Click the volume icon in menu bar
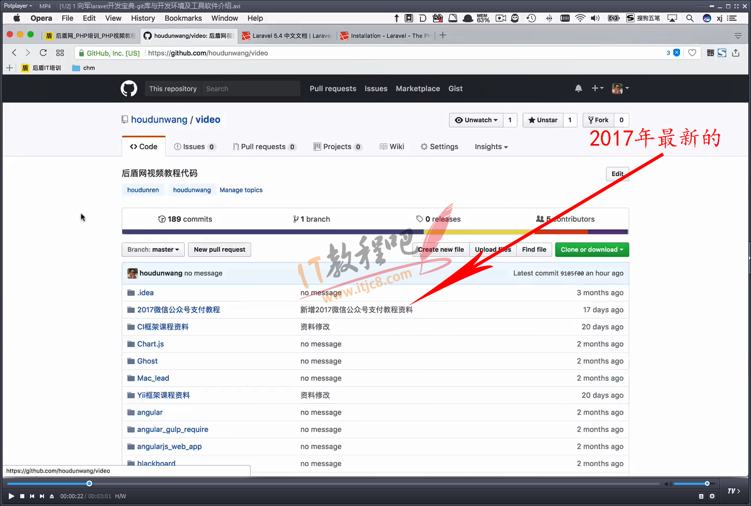Viewport: 751px width, 506px height. coord(595,18)
